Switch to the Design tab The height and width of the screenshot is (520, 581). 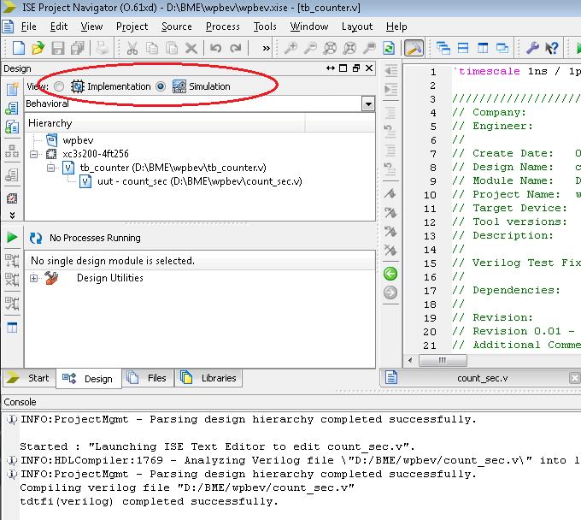89,379
